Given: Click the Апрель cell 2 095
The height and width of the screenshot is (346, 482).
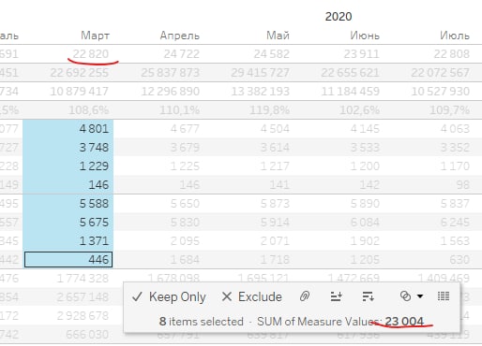Looking at the screenshot, I should tap(185, 241).
